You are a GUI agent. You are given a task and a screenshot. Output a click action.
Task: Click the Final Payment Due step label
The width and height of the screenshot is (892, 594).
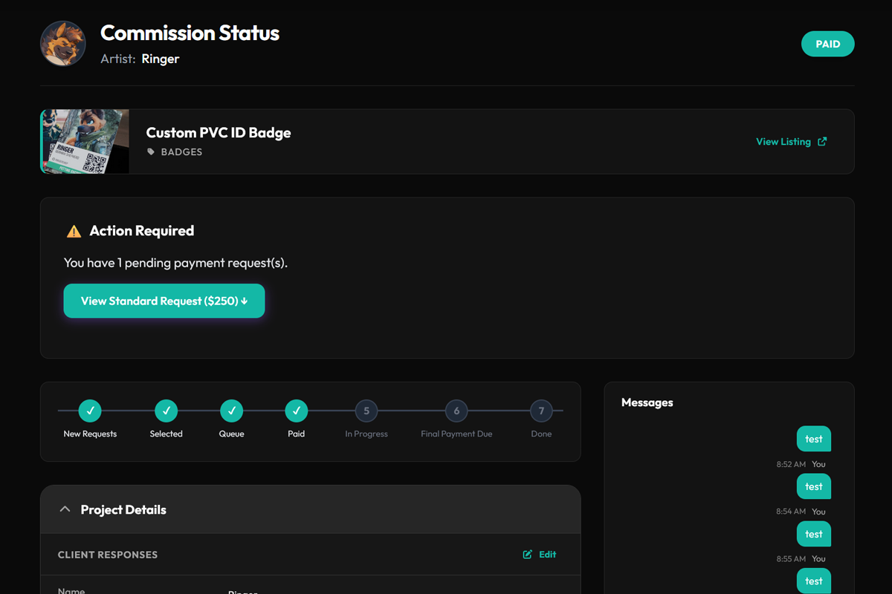(x=456, y=434)
